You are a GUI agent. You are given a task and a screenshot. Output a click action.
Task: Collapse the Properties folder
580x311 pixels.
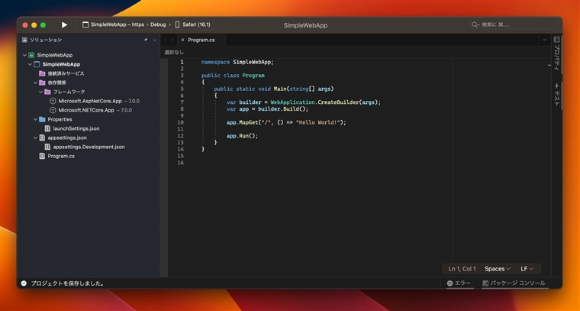click(x=36, y=119)
